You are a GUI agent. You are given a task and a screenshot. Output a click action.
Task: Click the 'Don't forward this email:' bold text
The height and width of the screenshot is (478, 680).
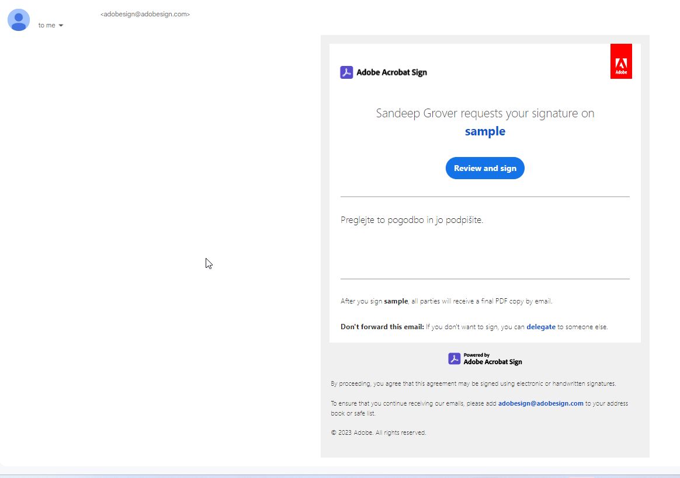point(382,327)
